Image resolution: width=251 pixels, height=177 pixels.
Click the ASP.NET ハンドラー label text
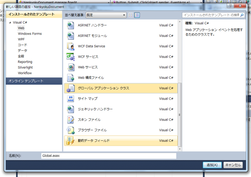tap(92, 25)
